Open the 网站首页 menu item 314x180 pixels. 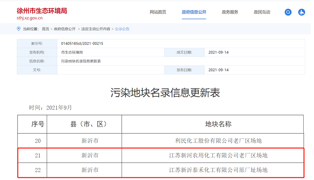click(x=158, y=12)
